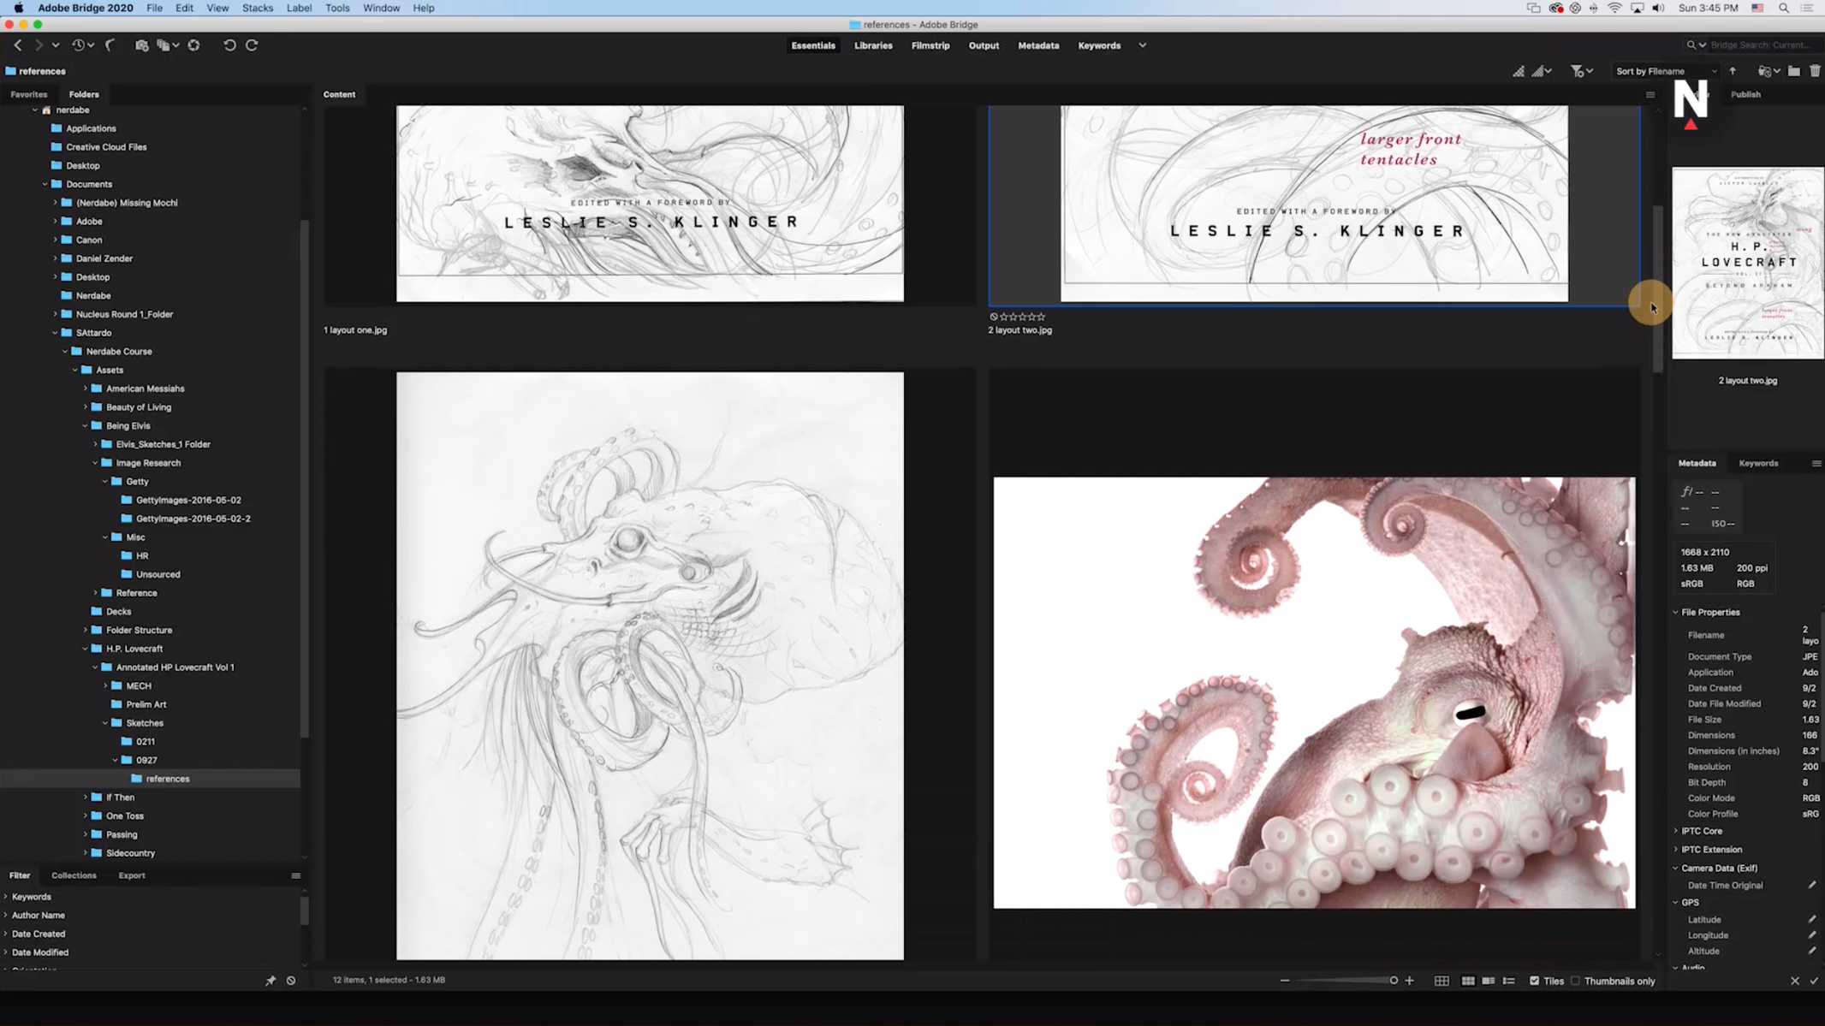Screen dimensions: 1825x1026
Task: Rotate 90 degrees clockwise
Action: pos(252,45)
